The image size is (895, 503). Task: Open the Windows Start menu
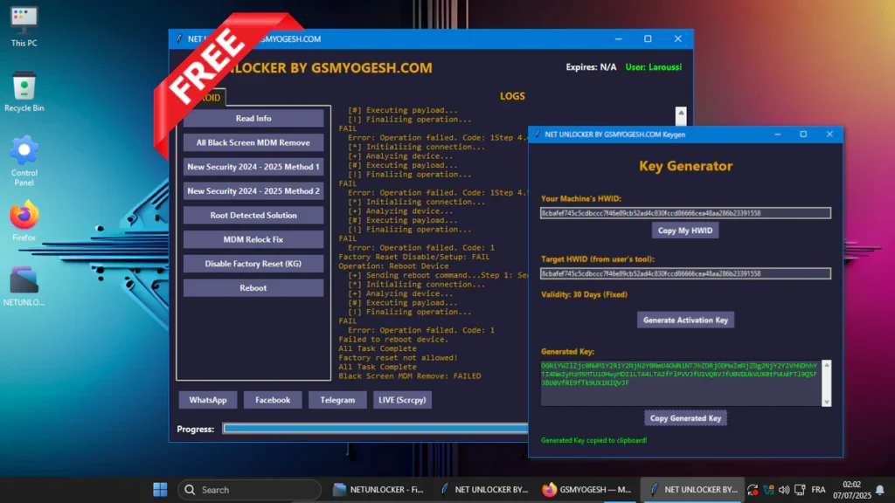point(161,489)
